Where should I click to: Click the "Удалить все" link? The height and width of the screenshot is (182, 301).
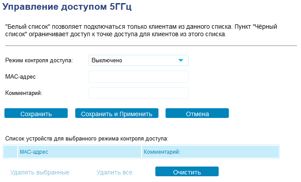(x=114, y=172)
